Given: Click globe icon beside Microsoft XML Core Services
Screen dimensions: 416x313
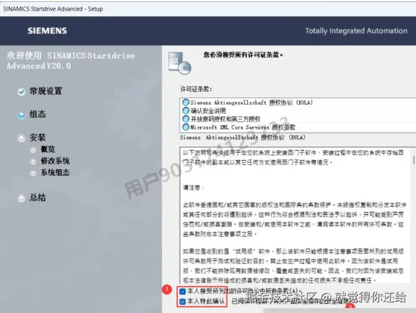Looking at the screenshot, I should (186, 127).
